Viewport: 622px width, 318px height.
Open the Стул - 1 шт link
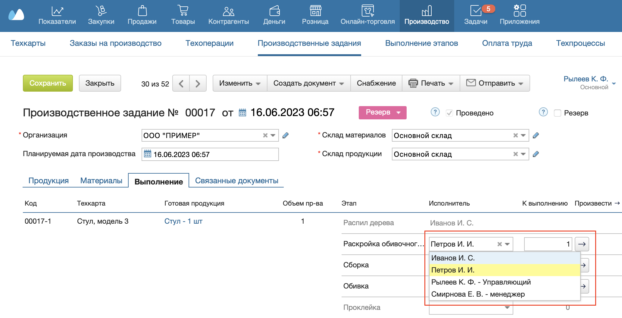(x=183, y=221)
